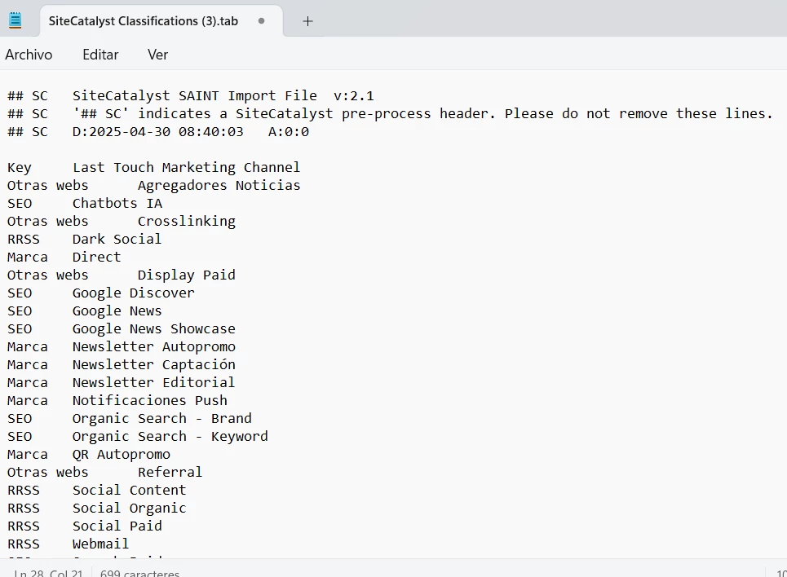Screen dimensions: 787x577
Task: Click the text 'Organic Search - Keyword'
Action: (x=170, y=437)
